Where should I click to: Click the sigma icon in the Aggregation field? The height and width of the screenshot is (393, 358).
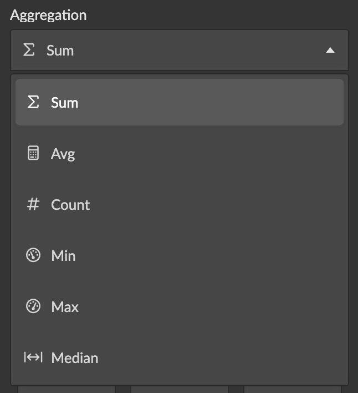[29, 50]
